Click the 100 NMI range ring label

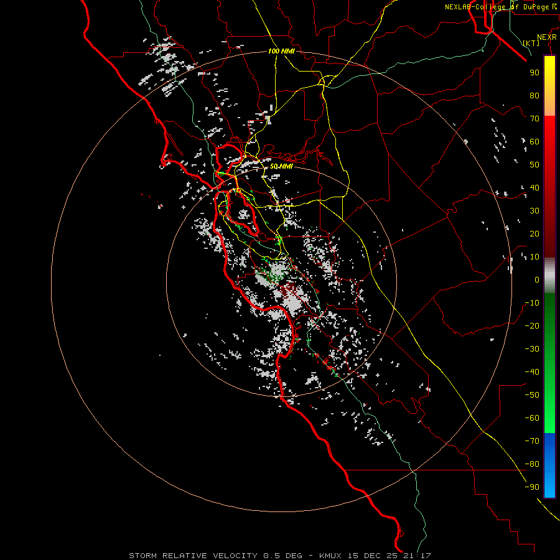pos(281,51)
